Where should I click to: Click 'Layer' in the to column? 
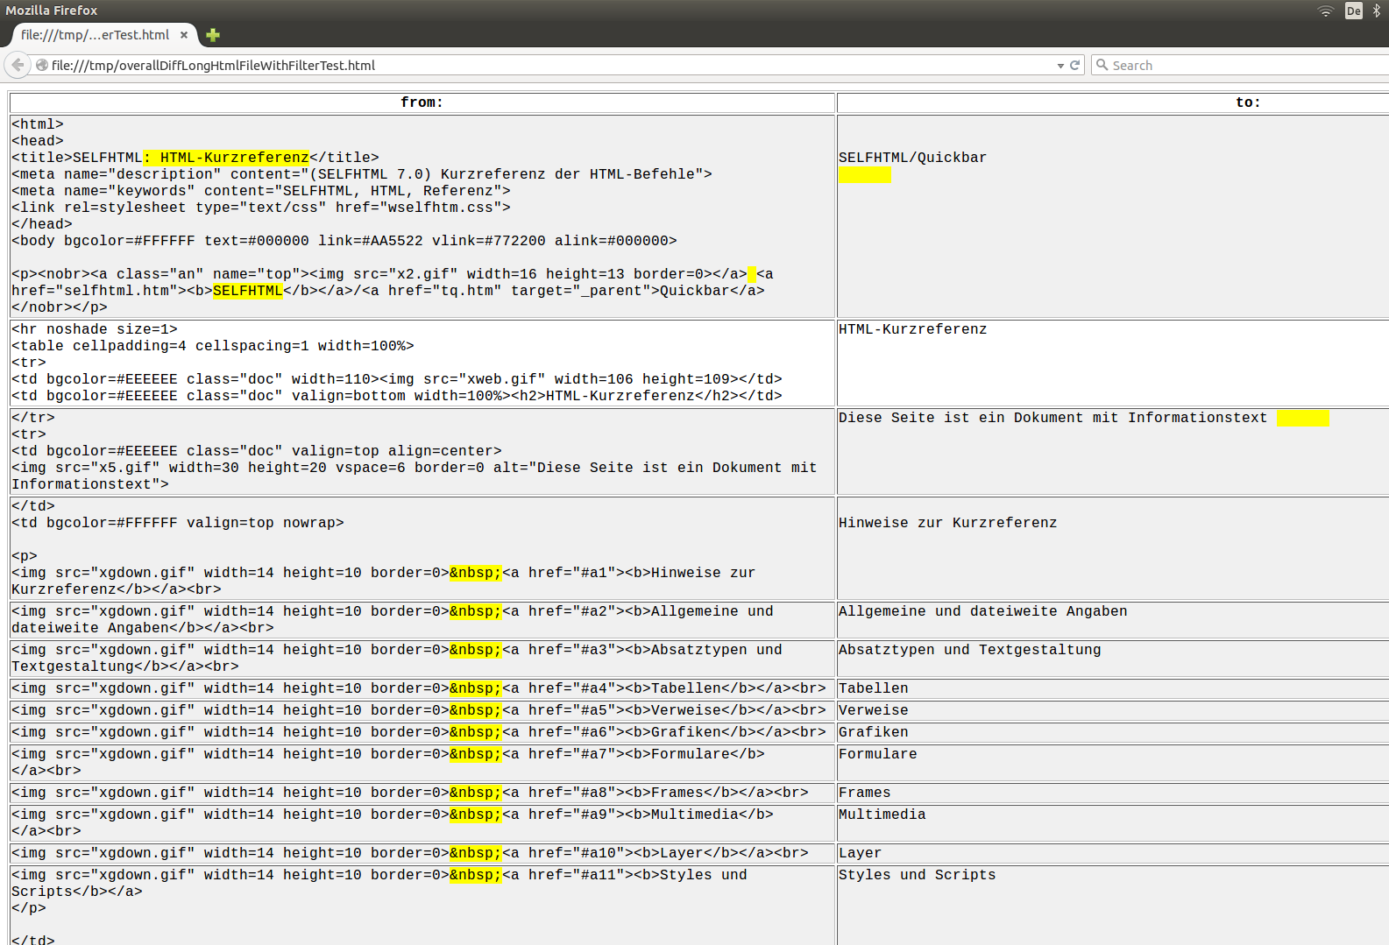860,853
